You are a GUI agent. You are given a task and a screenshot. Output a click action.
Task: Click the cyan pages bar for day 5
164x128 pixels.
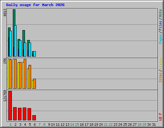30,50
